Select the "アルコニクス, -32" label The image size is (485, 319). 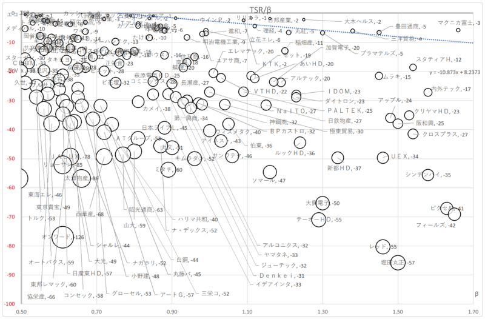(286, 246)
